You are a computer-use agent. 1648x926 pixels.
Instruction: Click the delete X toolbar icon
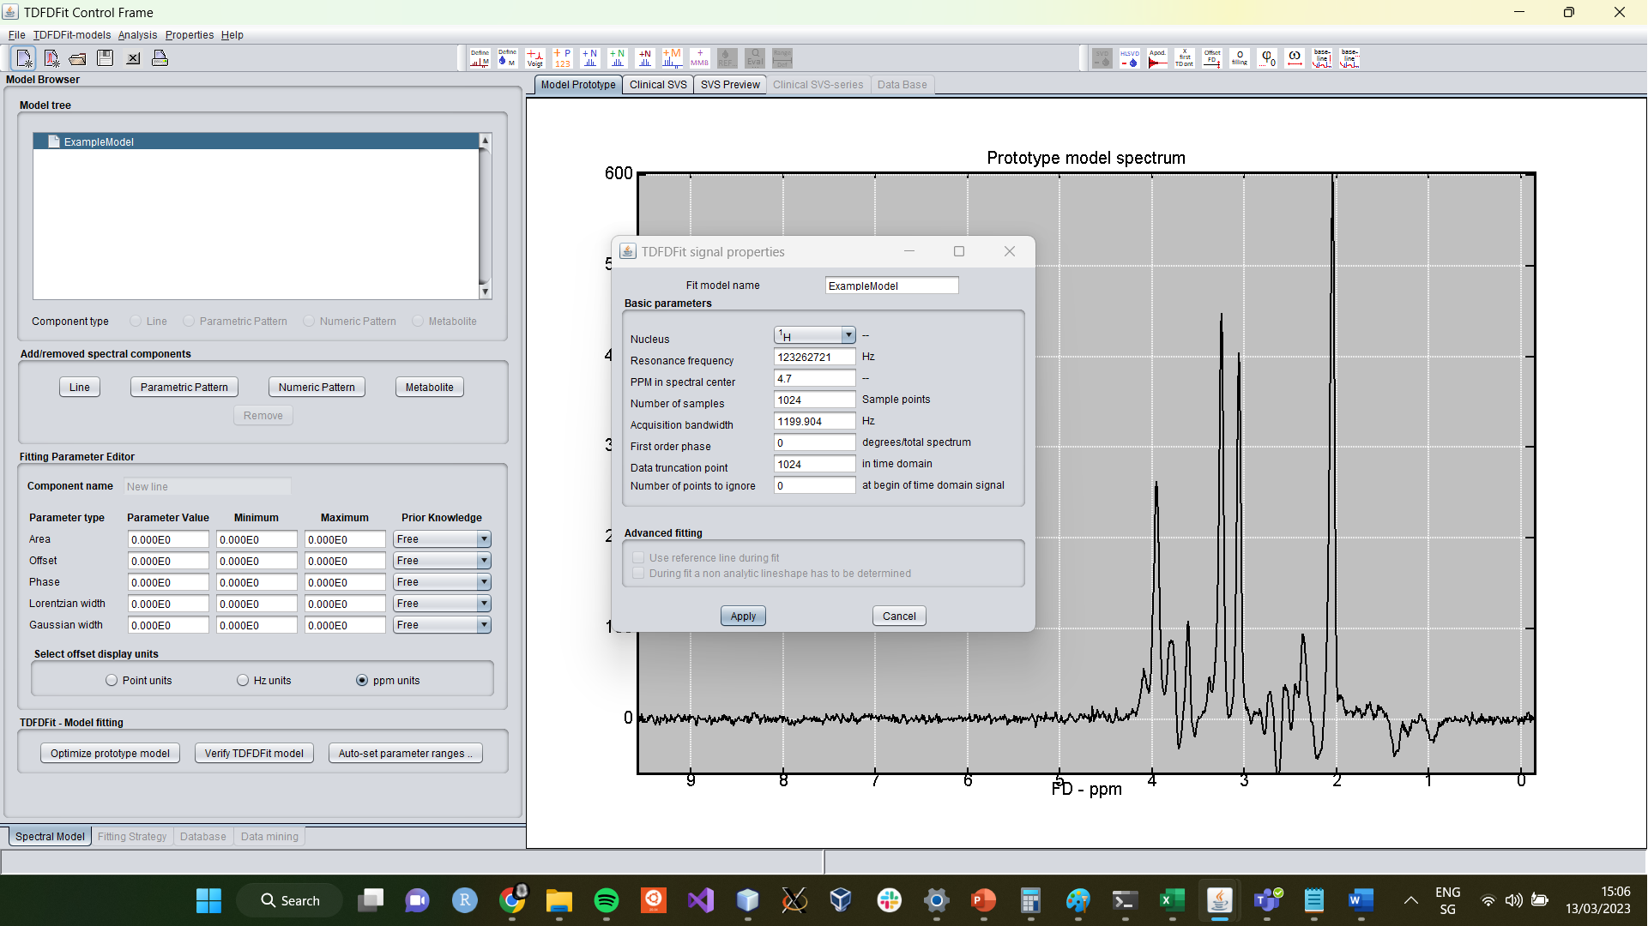pyautogui.click(x=133, y=58)
